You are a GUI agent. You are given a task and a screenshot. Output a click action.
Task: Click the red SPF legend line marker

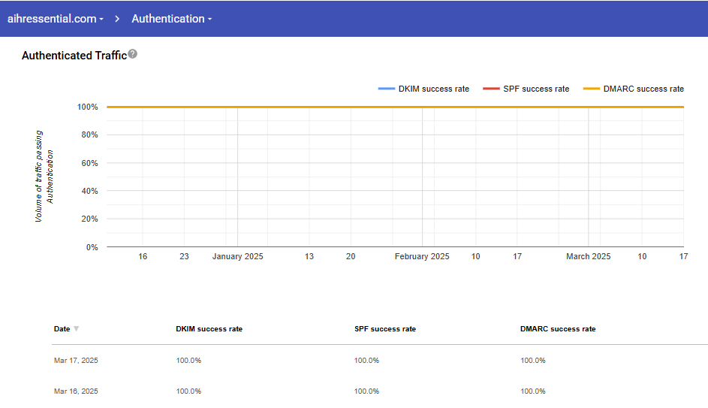coord(491,89)
